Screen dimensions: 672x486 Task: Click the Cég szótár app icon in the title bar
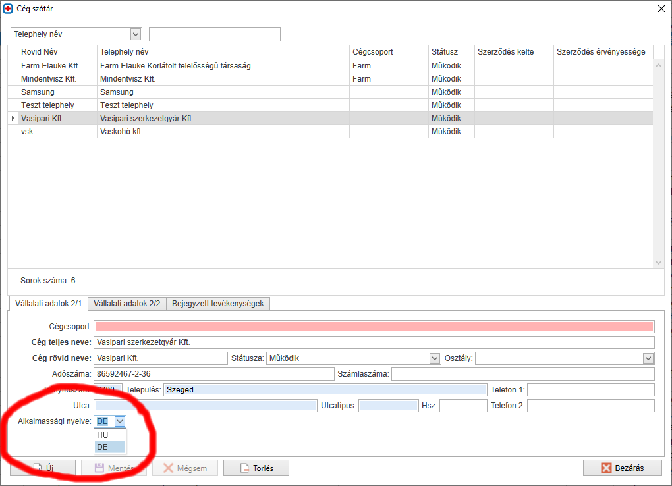click(x=8, y=9)
